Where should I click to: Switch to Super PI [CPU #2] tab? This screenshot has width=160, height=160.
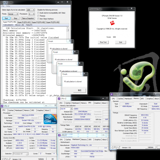point(38,22)
